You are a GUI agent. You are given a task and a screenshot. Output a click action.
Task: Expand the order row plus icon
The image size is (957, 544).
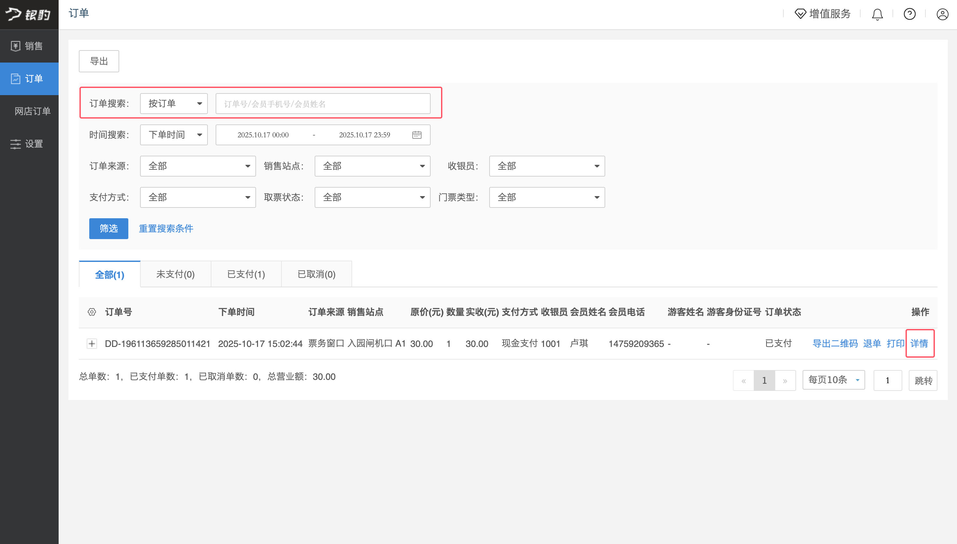click(92, 343)
